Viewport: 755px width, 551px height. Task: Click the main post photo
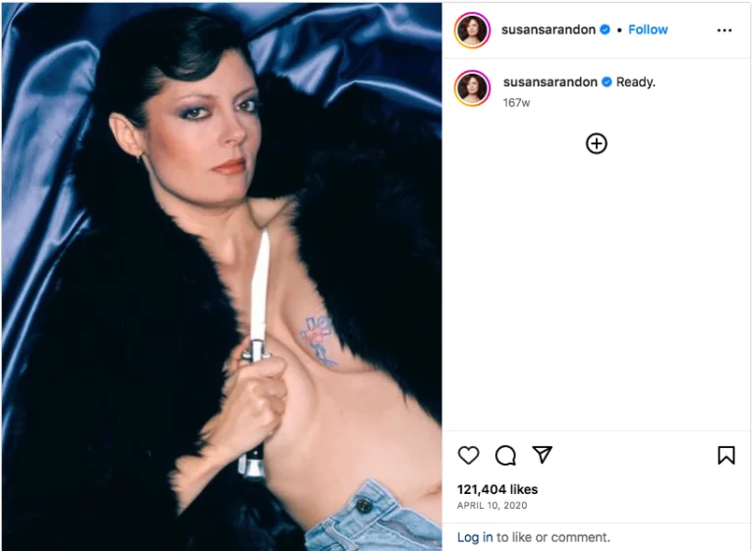221,277
